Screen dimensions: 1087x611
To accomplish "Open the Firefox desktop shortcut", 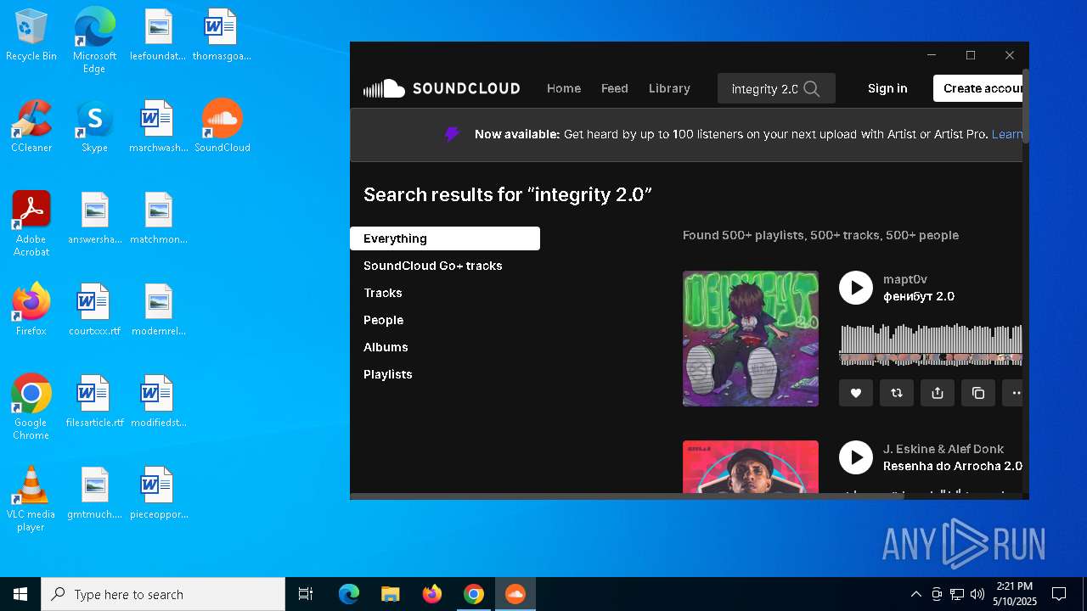I will click(x=31, y=310).
